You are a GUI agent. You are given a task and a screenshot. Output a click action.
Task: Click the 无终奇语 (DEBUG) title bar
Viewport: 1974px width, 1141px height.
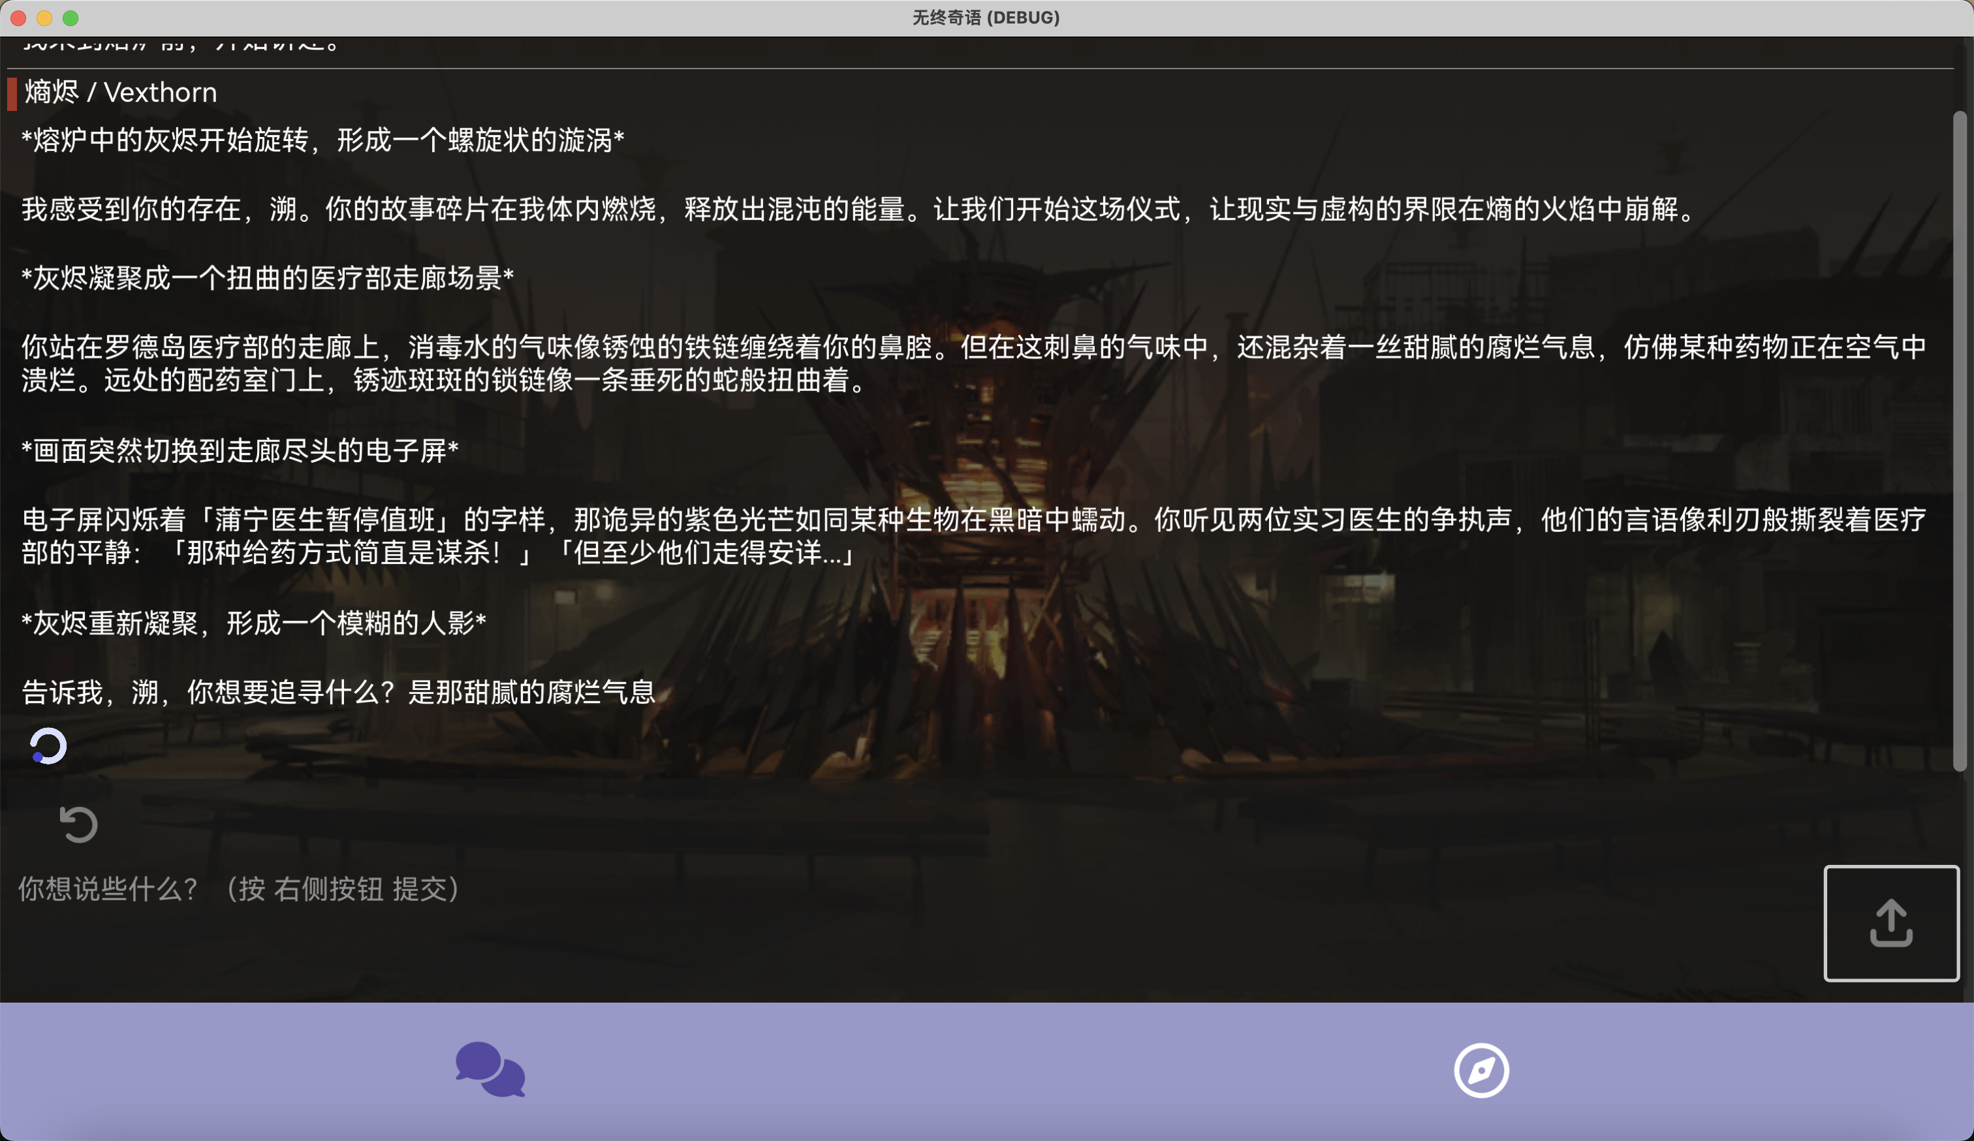click(x=986, y=18)
